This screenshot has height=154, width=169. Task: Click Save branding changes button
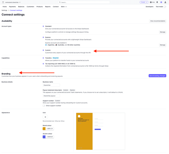coord(157,76)
